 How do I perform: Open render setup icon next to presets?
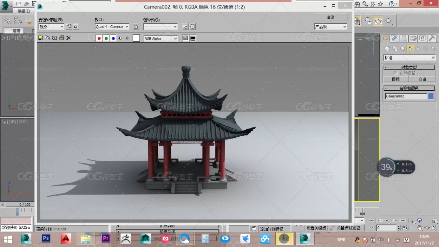tap(185, 26)
